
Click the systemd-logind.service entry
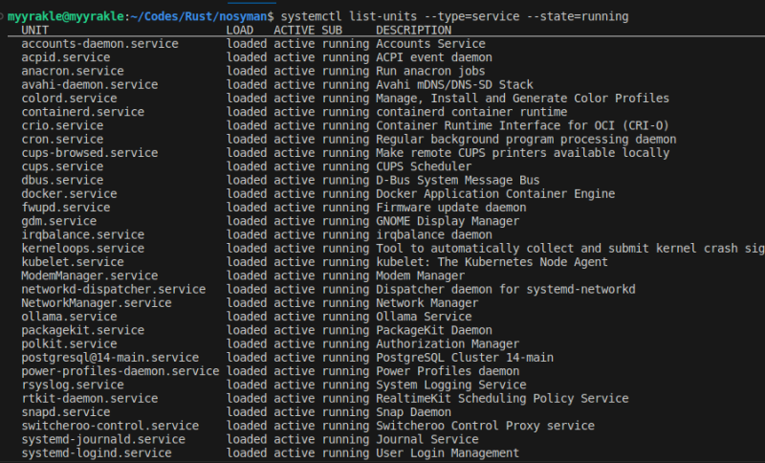97,453
